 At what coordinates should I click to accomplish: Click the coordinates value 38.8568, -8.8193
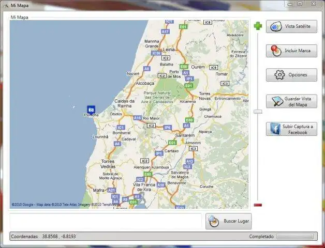coord(59,236)
